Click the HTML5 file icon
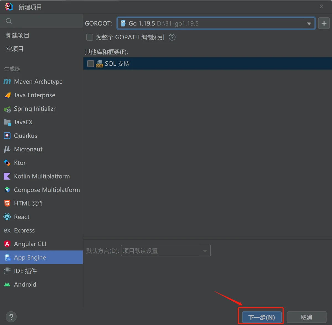The width and height of the screenshot is (332, 325). pos(7,203)
